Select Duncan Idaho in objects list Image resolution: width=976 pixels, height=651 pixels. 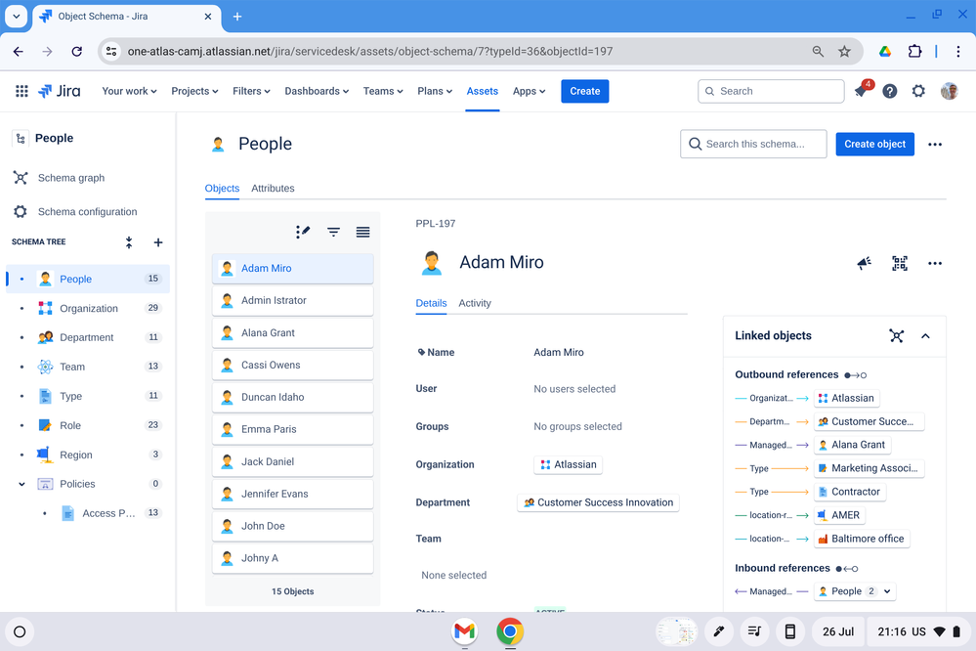pos(292,397)
